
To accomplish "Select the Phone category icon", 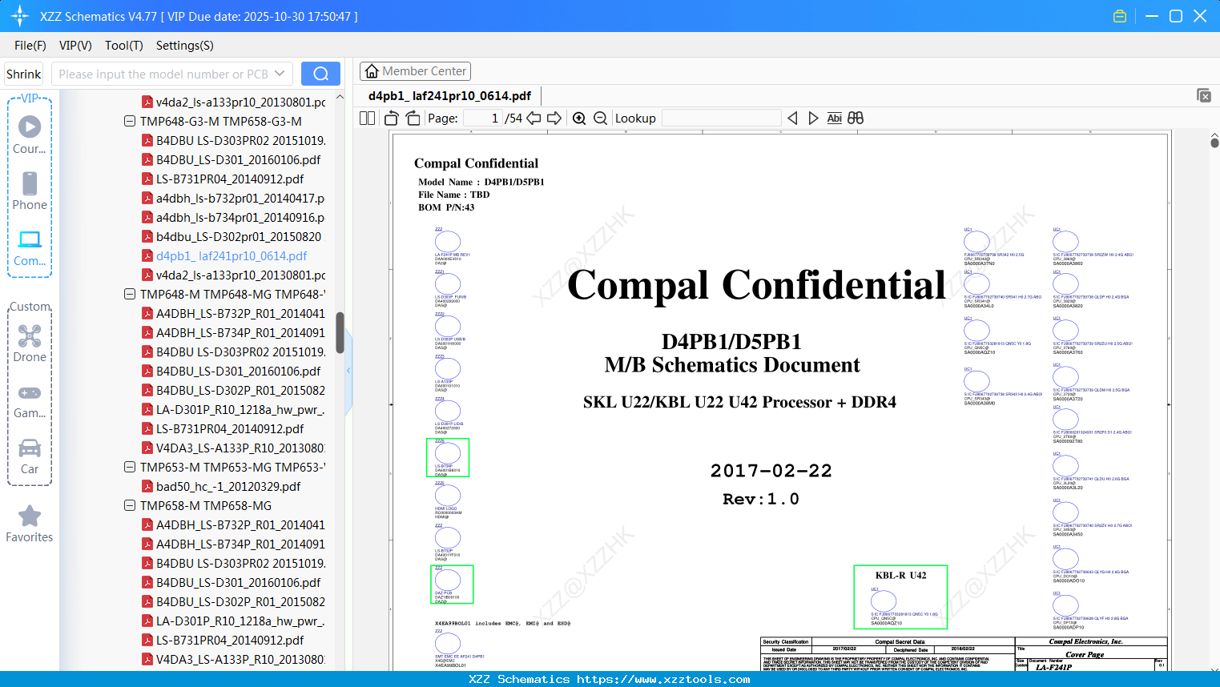I will coord(30,191).
